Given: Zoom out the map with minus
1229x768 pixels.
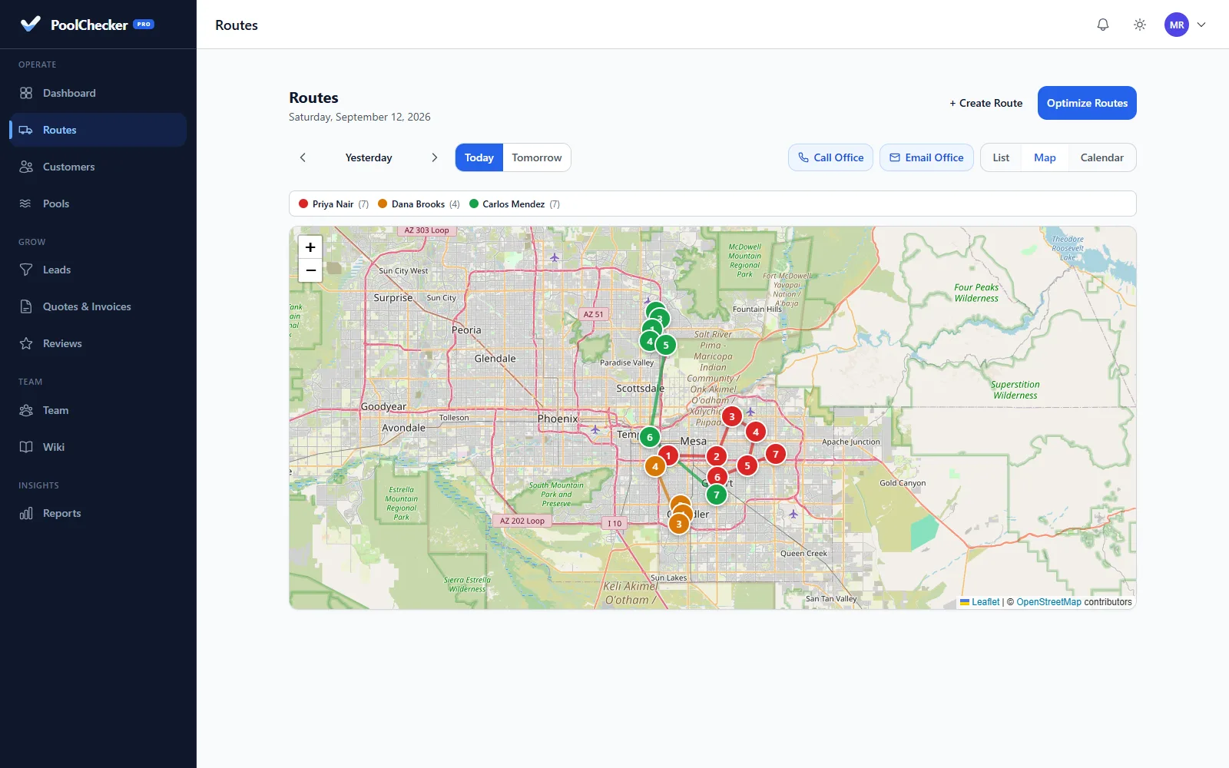Looking at the screenshot, I should (x=310, y=270).
